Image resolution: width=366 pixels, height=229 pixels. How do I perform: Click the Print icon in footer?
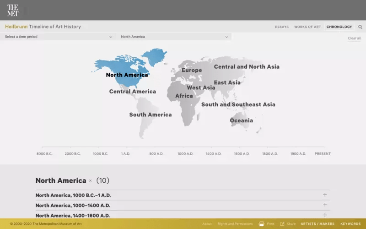(262, 224)
